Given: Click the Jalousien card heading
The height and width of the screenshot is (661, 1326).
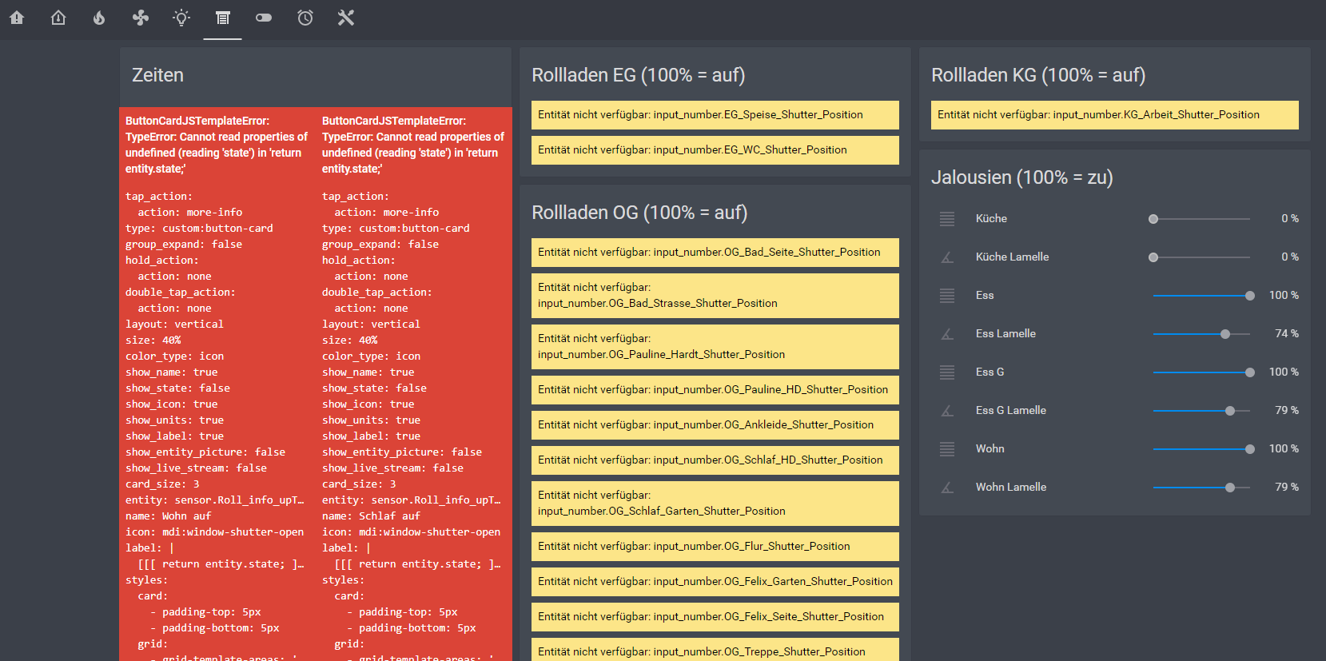Looking at the screenshot, I should [1022, 177].
